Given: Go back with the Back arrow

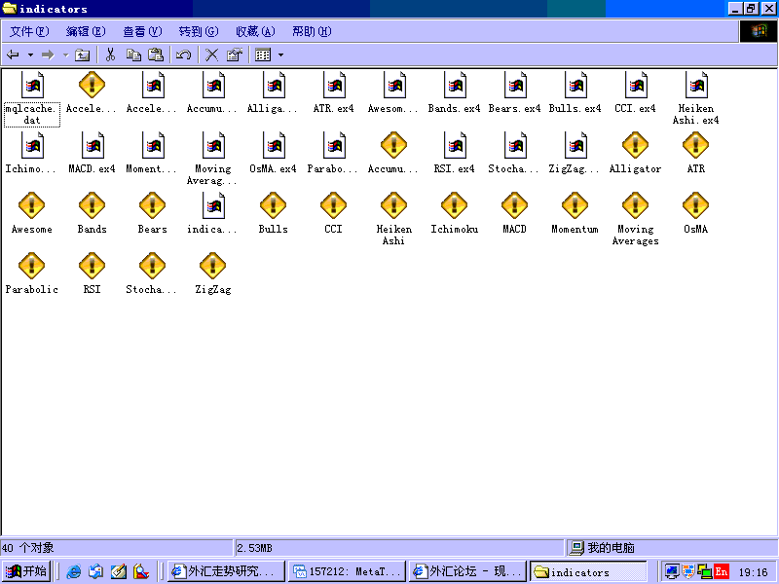Looking at the screenshot, I should [13, 55].
